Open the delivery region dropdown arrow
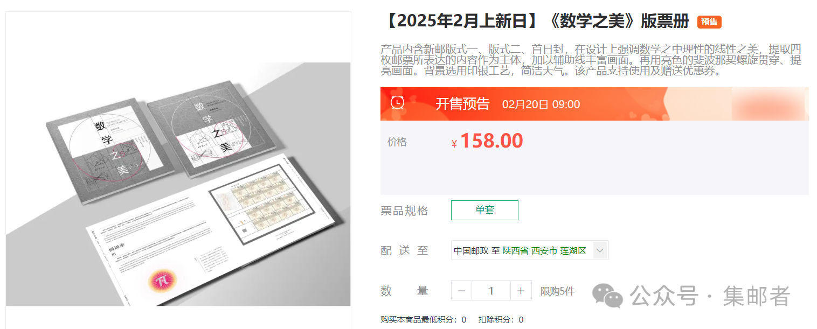This screenshot has width=817, height=329. (x=600, y=250)
